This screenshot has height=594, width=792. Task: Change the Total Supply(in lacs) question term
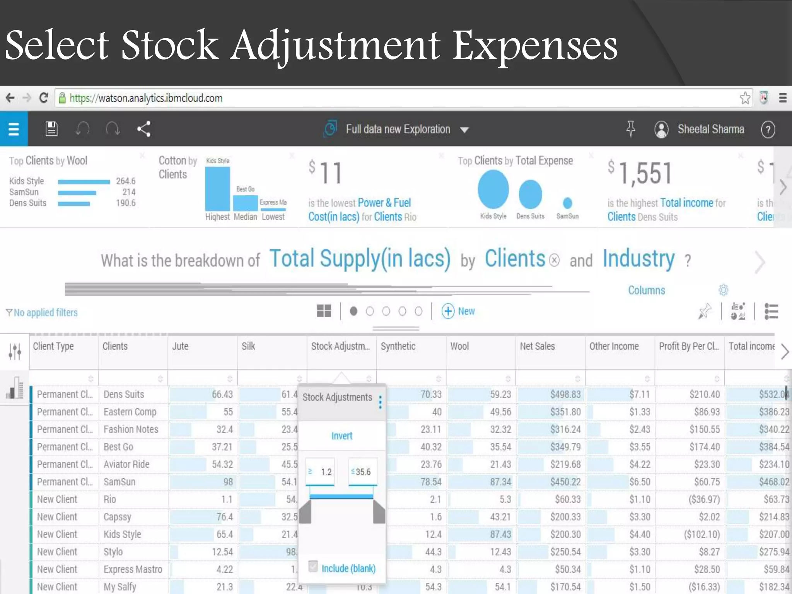[x=360, y=259]
